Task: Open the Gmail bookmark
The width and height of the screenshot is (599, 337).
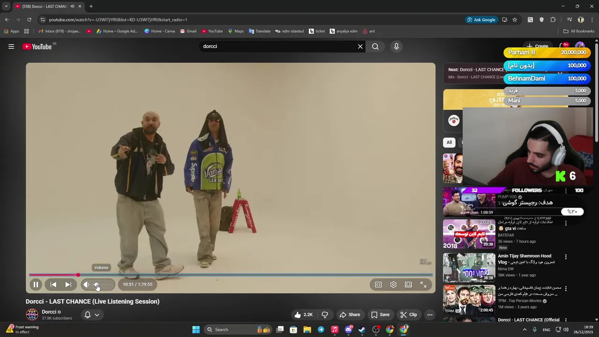Action: pyautogui.click(x=188, y=31)
